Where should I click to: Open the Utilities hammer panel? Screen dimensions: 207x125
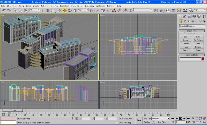click(203, 16)
